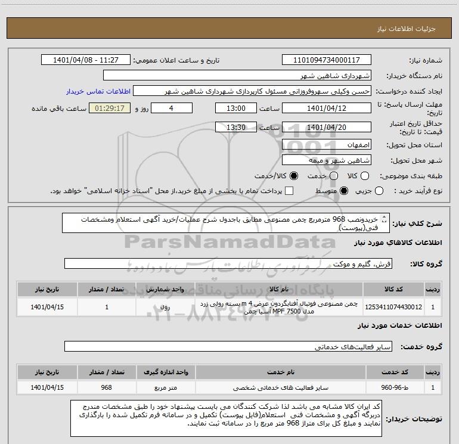Click the کد کالا column header
This screenshot has width=459, height=444.
pyautogui.click(x=393, y=290)
